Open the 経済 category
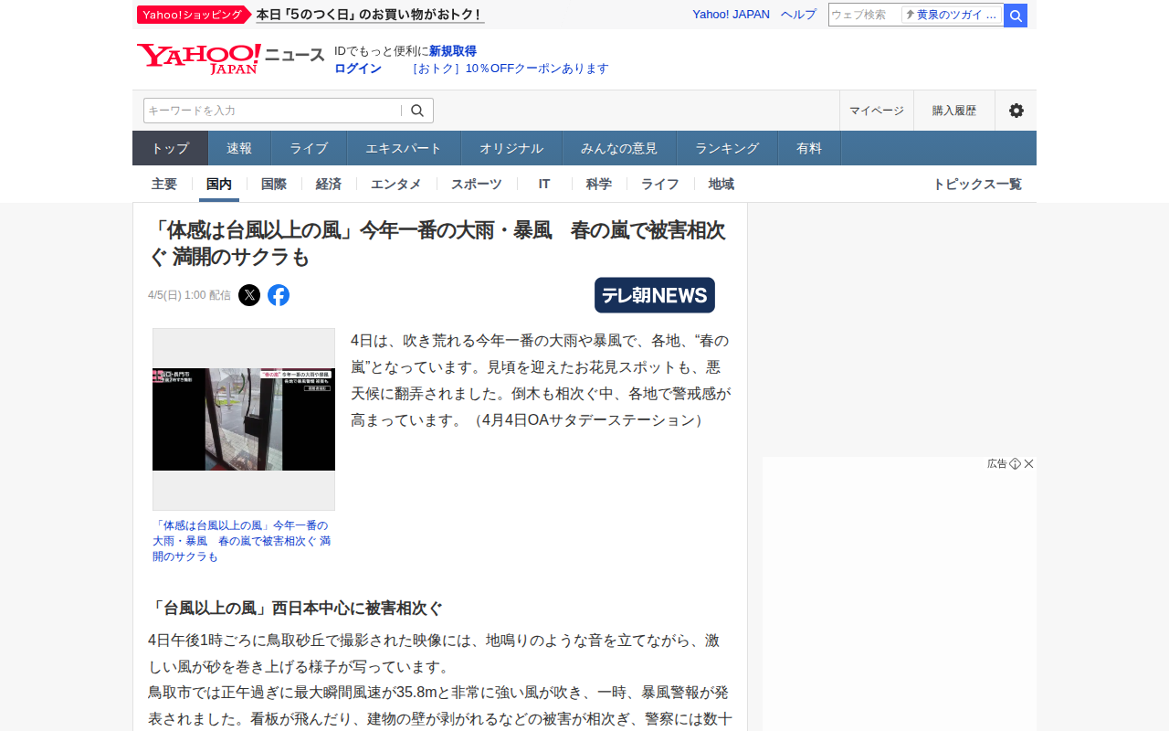 [329, 184]
